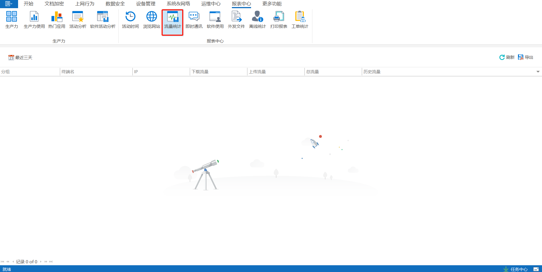This screenshot has width=542, height=272.
Task: Open the 最近三天 date range picker
Action: point(20,58)
